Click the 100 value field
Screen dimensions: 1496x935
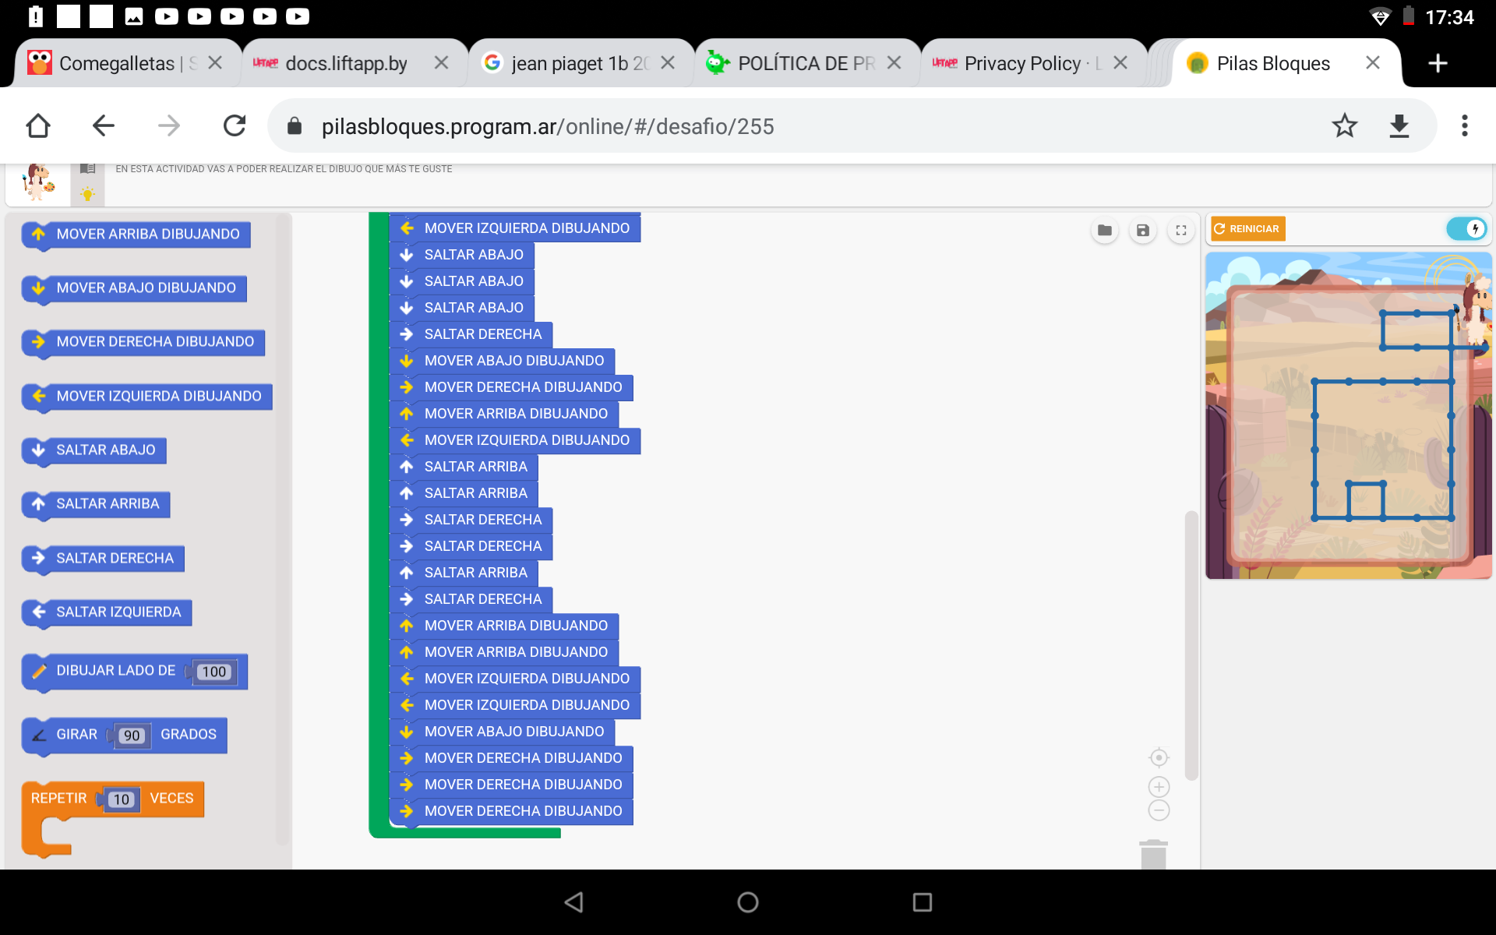click(x=213, y=672)
